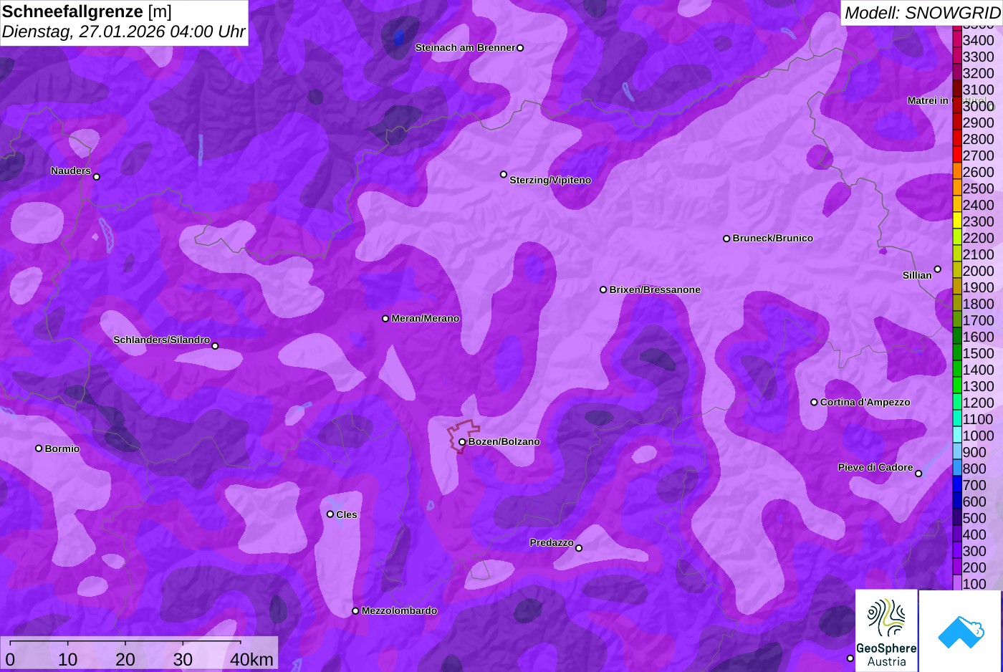Click the Cles marker circle

(330, 514)
